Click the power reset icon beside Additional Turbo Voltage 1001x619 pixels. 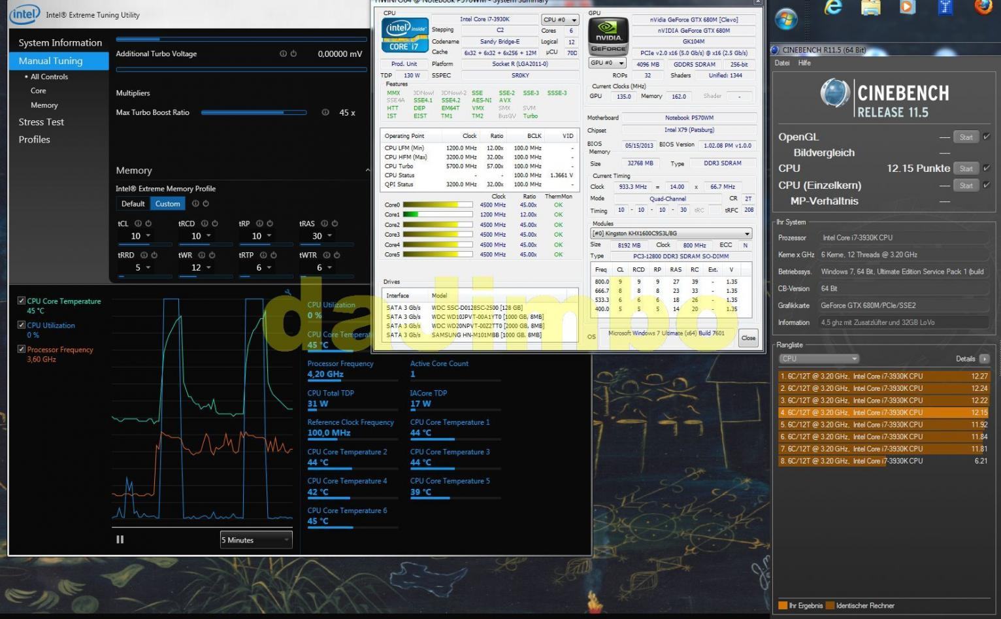293,54
